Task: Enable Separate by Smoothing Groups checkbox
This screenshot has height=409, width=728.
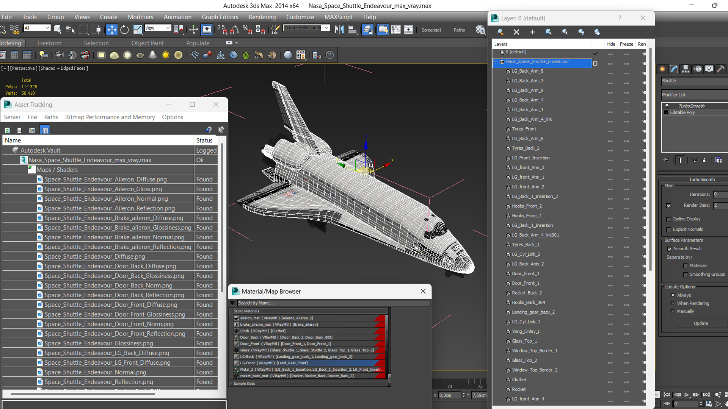Action: point(686,275)
